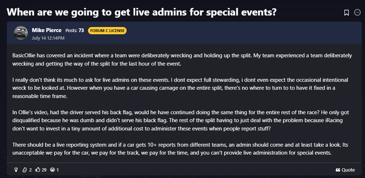Bookmark this discussion thread

coord(346,13)
